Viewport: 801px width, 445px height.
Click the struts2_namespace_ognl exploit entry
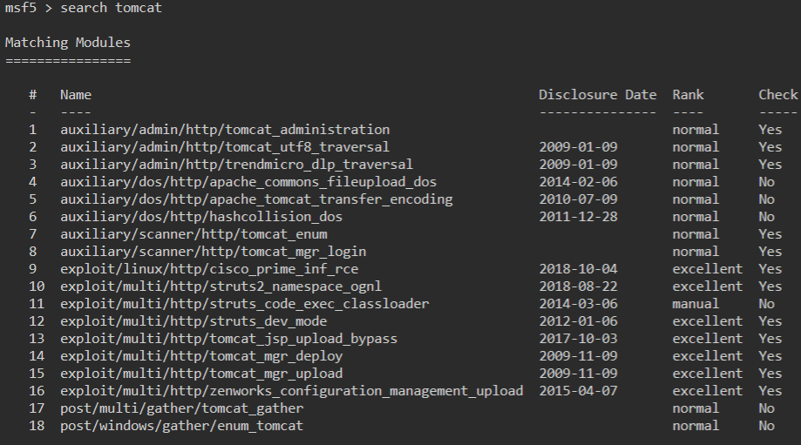tap(221, 287)
